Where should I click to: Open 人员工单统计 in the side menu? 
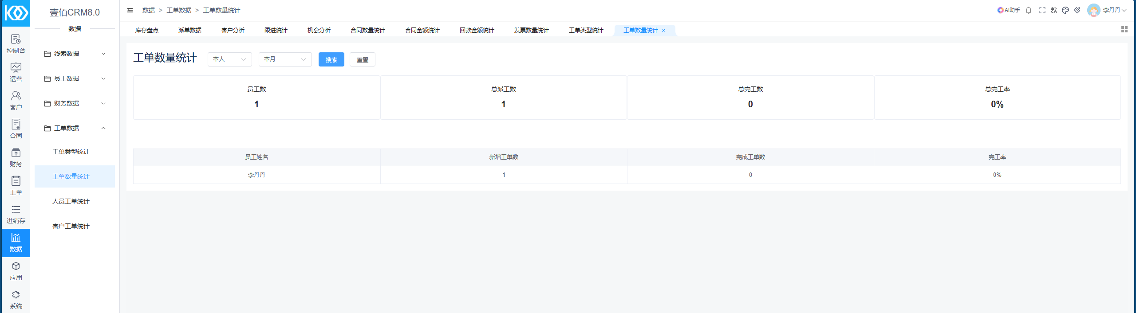[x=75, y=201]
